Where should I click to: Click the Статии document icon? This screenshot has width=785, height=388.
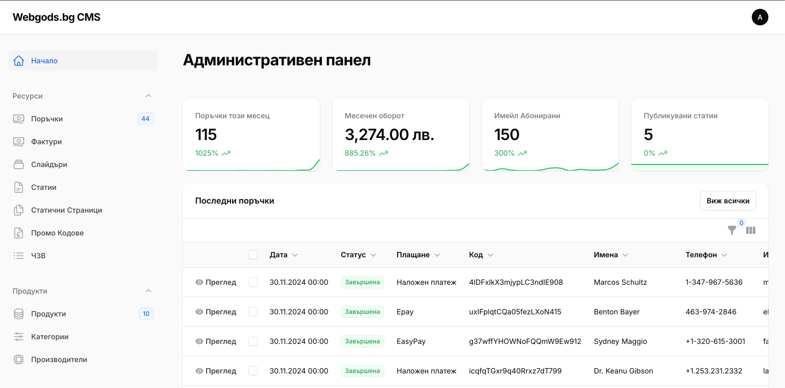click(x=19, y=187)
